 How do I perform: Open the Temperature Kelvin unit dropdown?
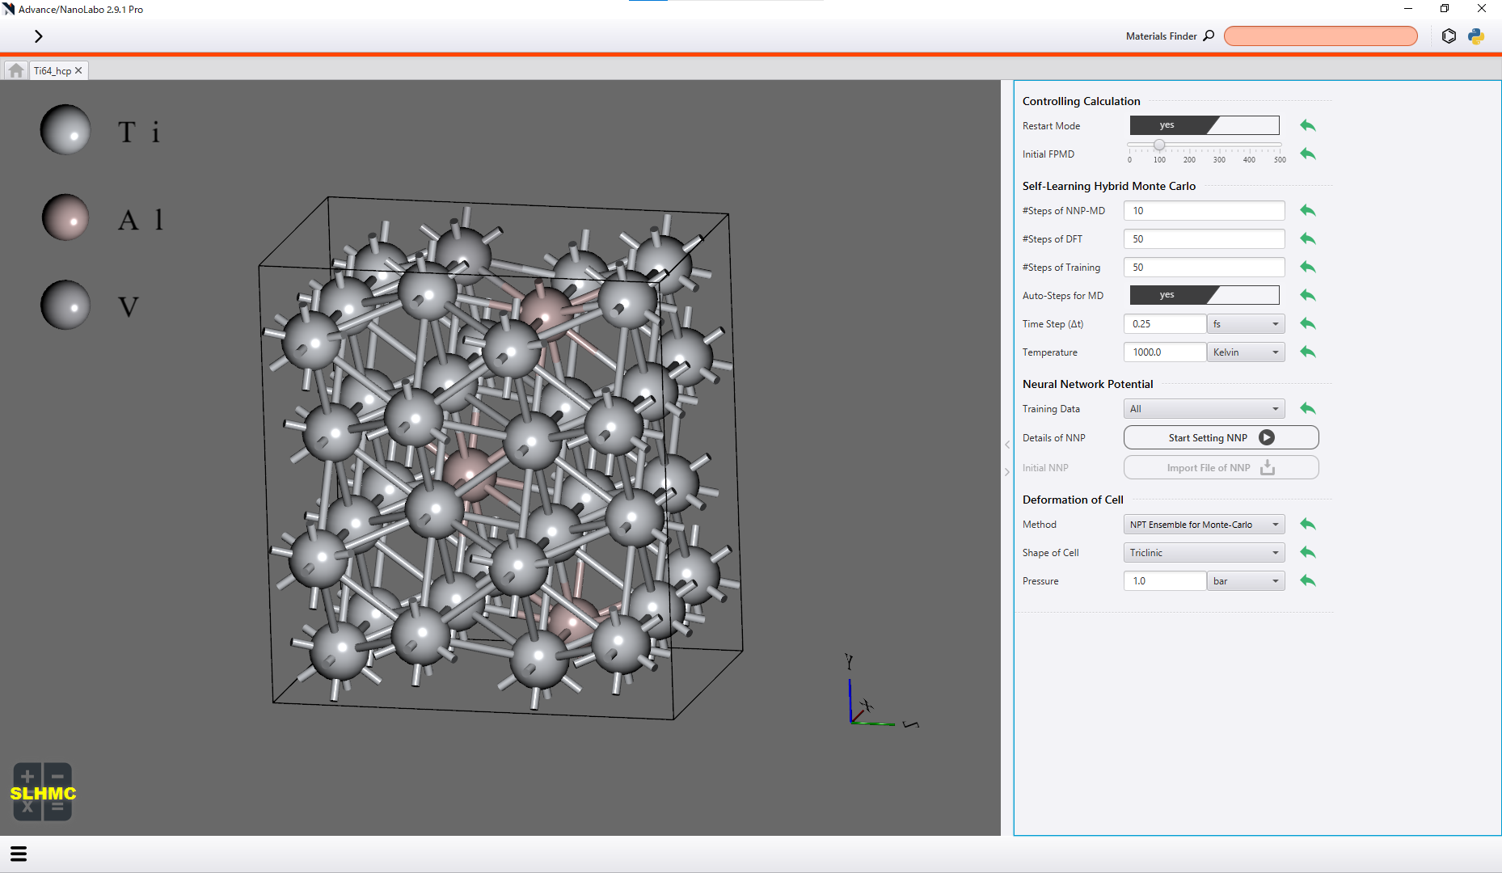point(1246,352)
